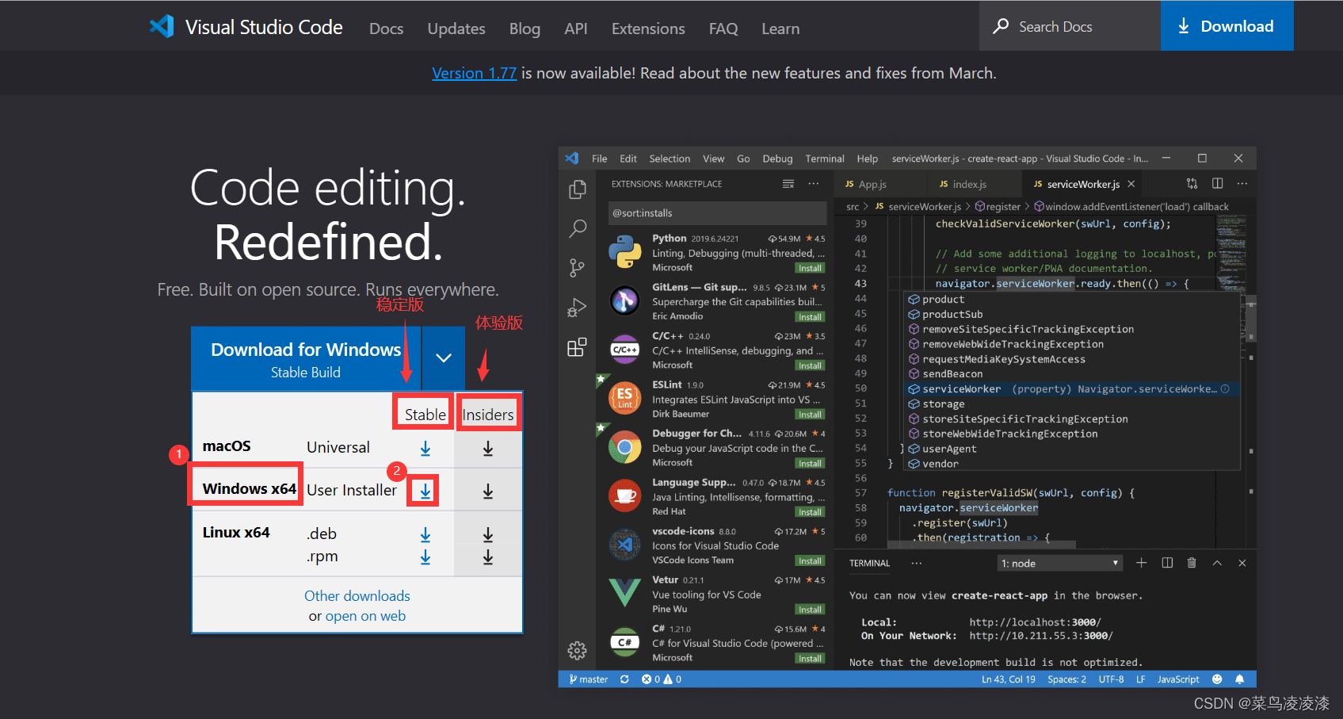Kill terminal with trash icon
The width and height of the screenshot is (1343, 719).
coord(1192,563)
